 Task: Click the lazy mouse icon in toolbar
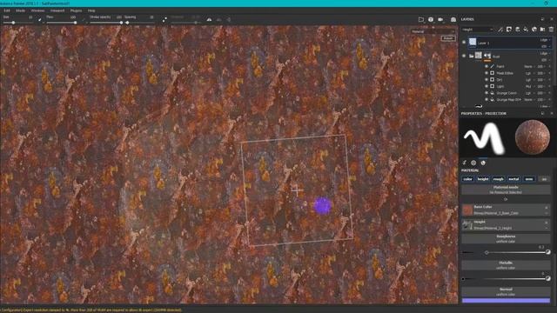coord(164,19)
